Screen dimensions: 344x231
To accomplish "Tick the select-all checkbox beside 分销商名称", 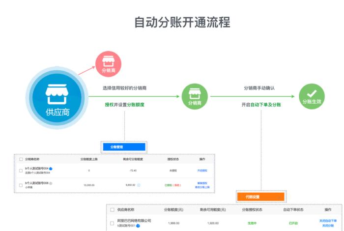I will (21, 159).
